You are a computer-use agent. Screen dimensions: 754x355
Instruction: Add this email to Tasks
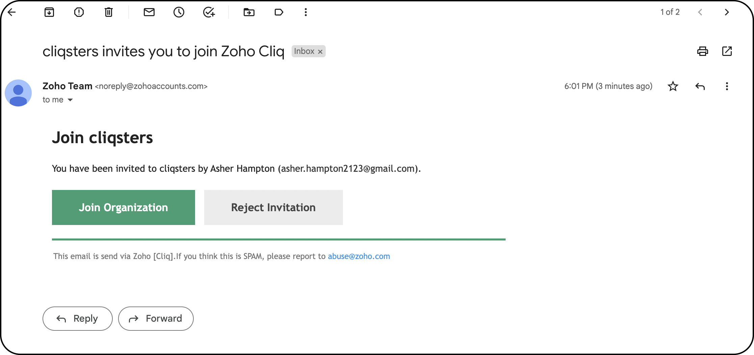point(209,12)
